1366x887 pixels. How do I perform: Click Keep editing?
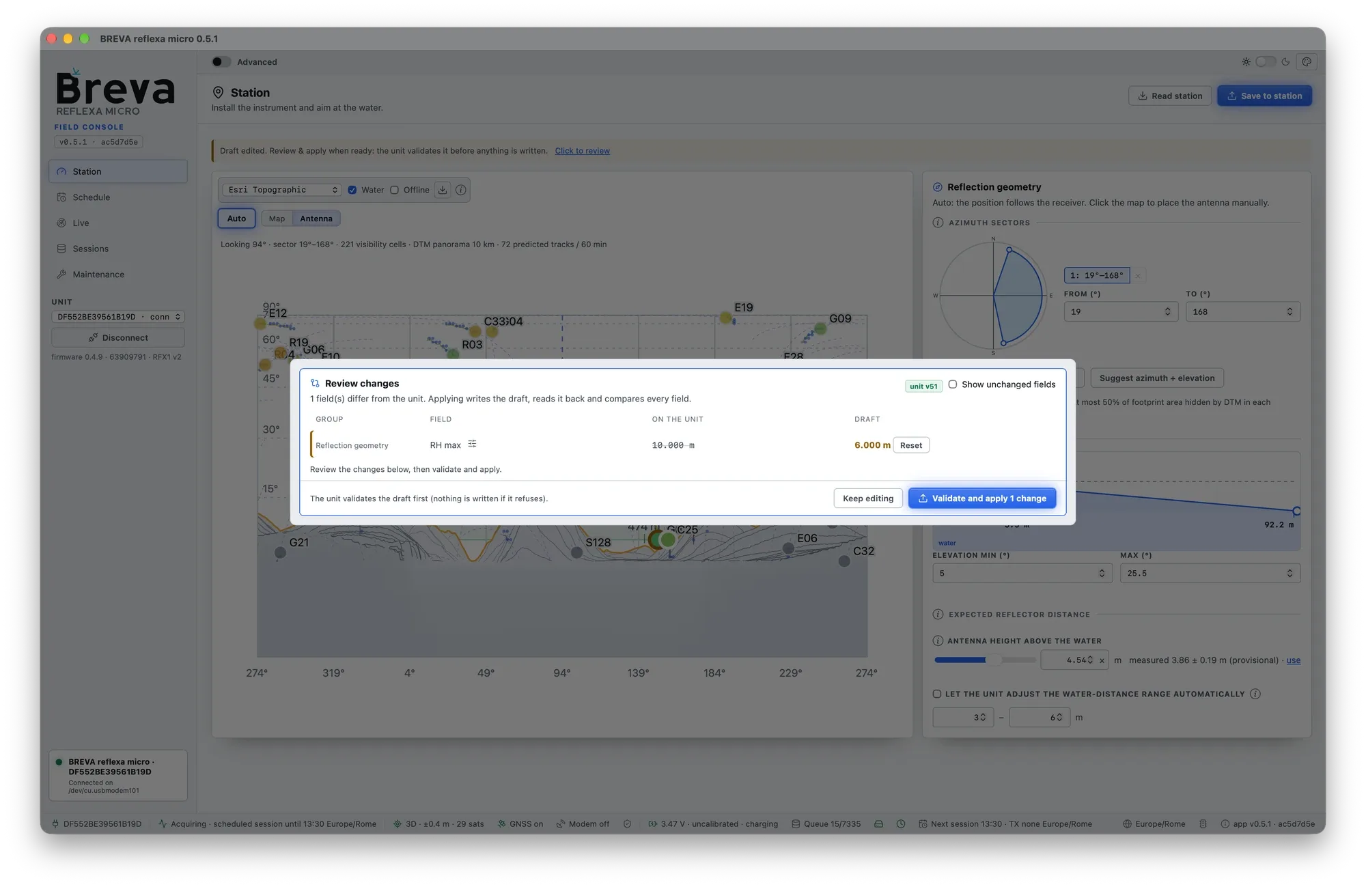click(867, 498)
